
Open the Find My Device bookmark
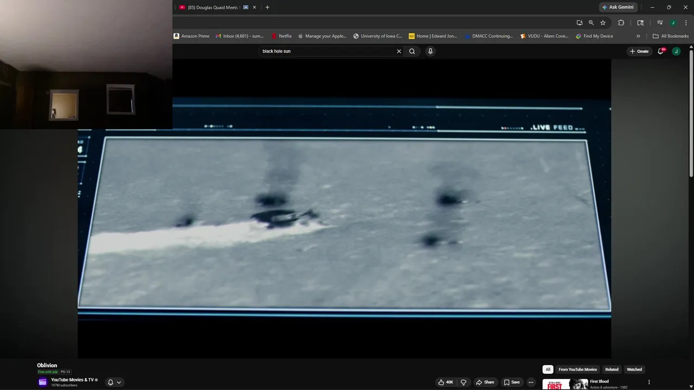[x=595, y=36]
